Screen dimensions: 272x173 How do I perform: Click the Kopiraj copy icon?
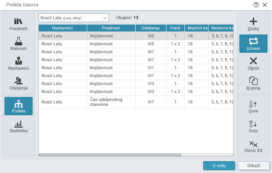[x=253, y=81]
